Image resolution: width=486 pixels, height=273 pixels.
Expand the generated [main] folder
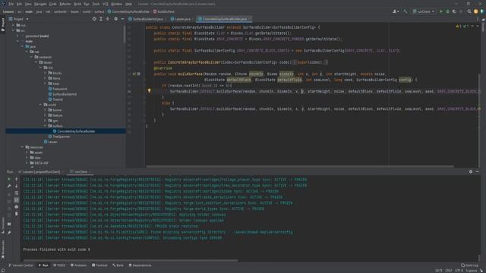(18, 36)
